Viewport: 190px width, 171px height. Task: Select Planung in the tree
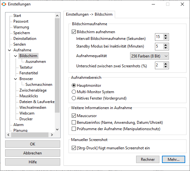[x=20, y=130]
